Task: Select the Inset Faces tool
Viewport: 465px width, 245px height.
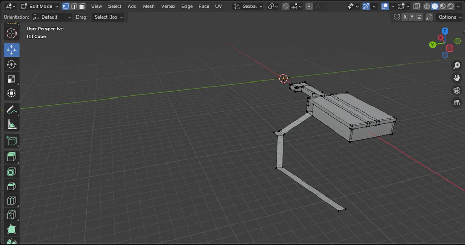Action: 11,172
